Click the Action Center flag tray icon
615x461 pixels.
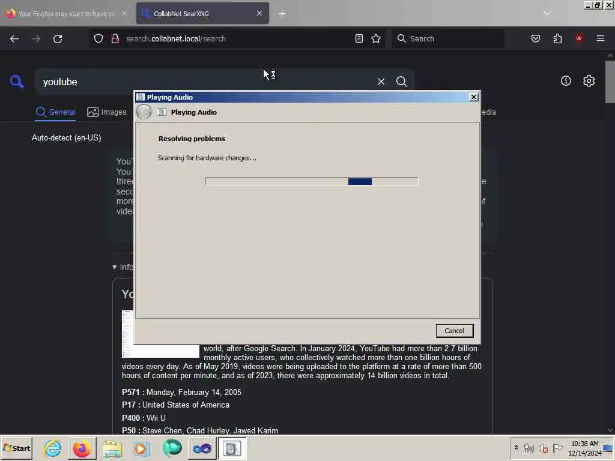[557, 448]
